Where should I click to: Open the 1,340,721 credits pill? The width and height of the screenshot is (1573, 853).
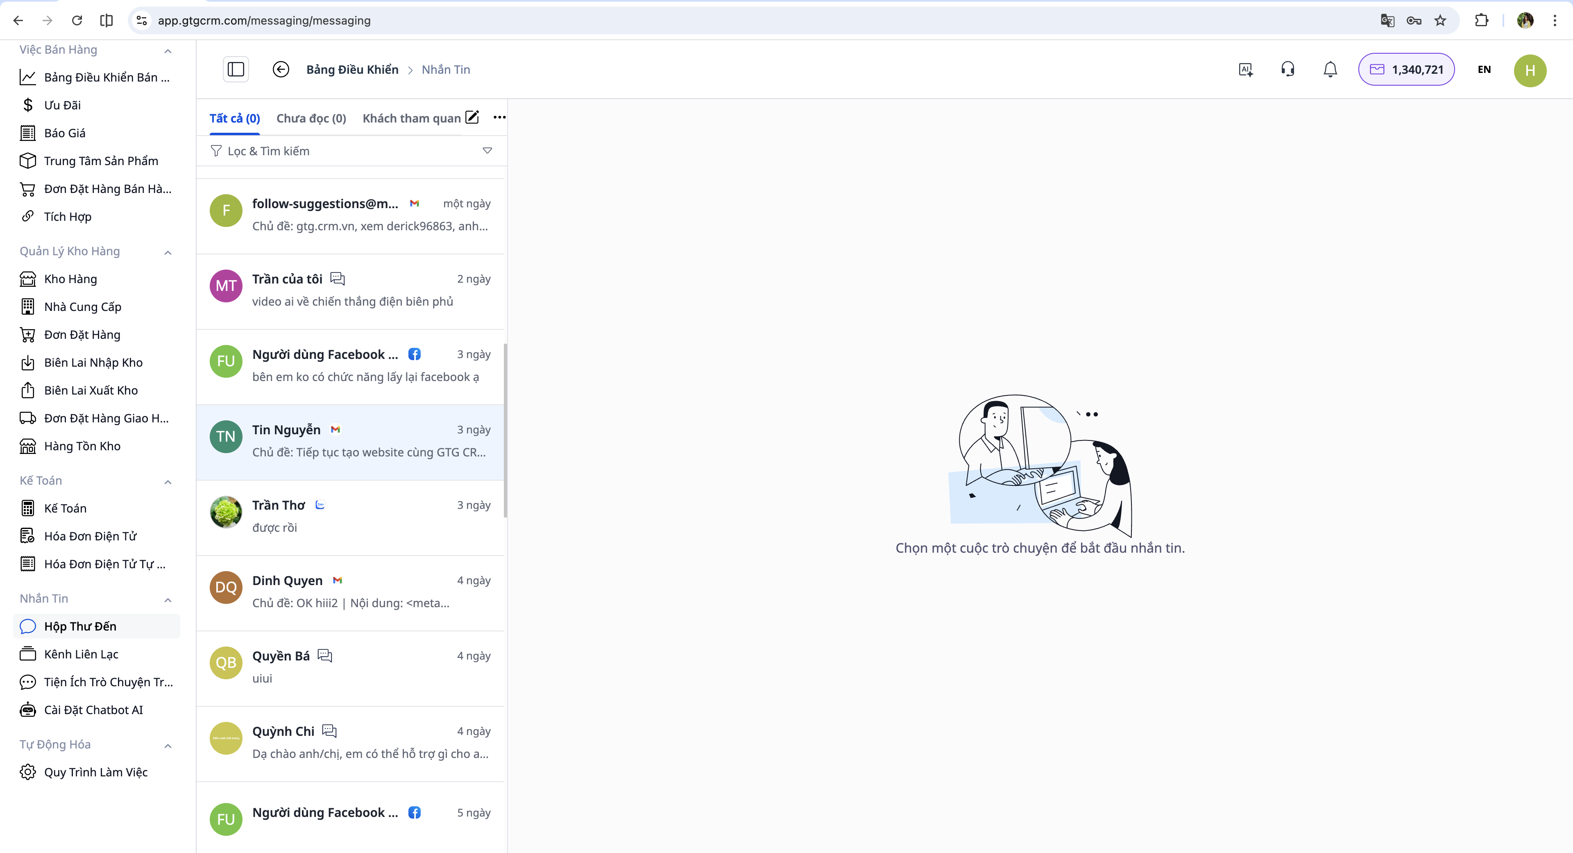[x=1406, y=69]
